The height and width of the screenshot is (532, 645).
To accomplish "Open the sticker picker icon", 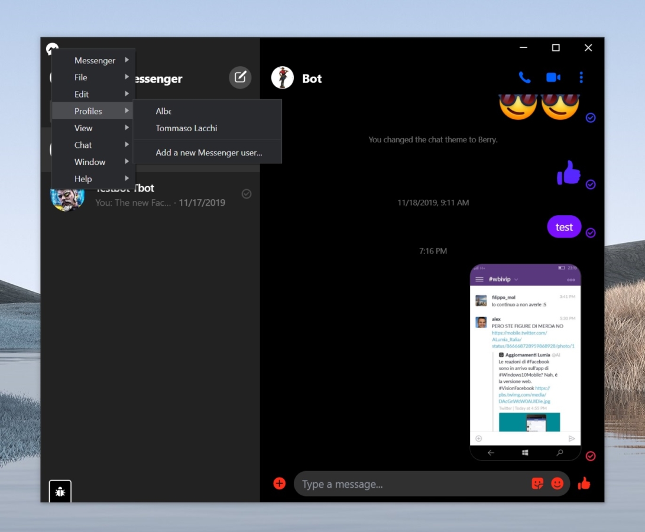I will [x=537, y=484].
